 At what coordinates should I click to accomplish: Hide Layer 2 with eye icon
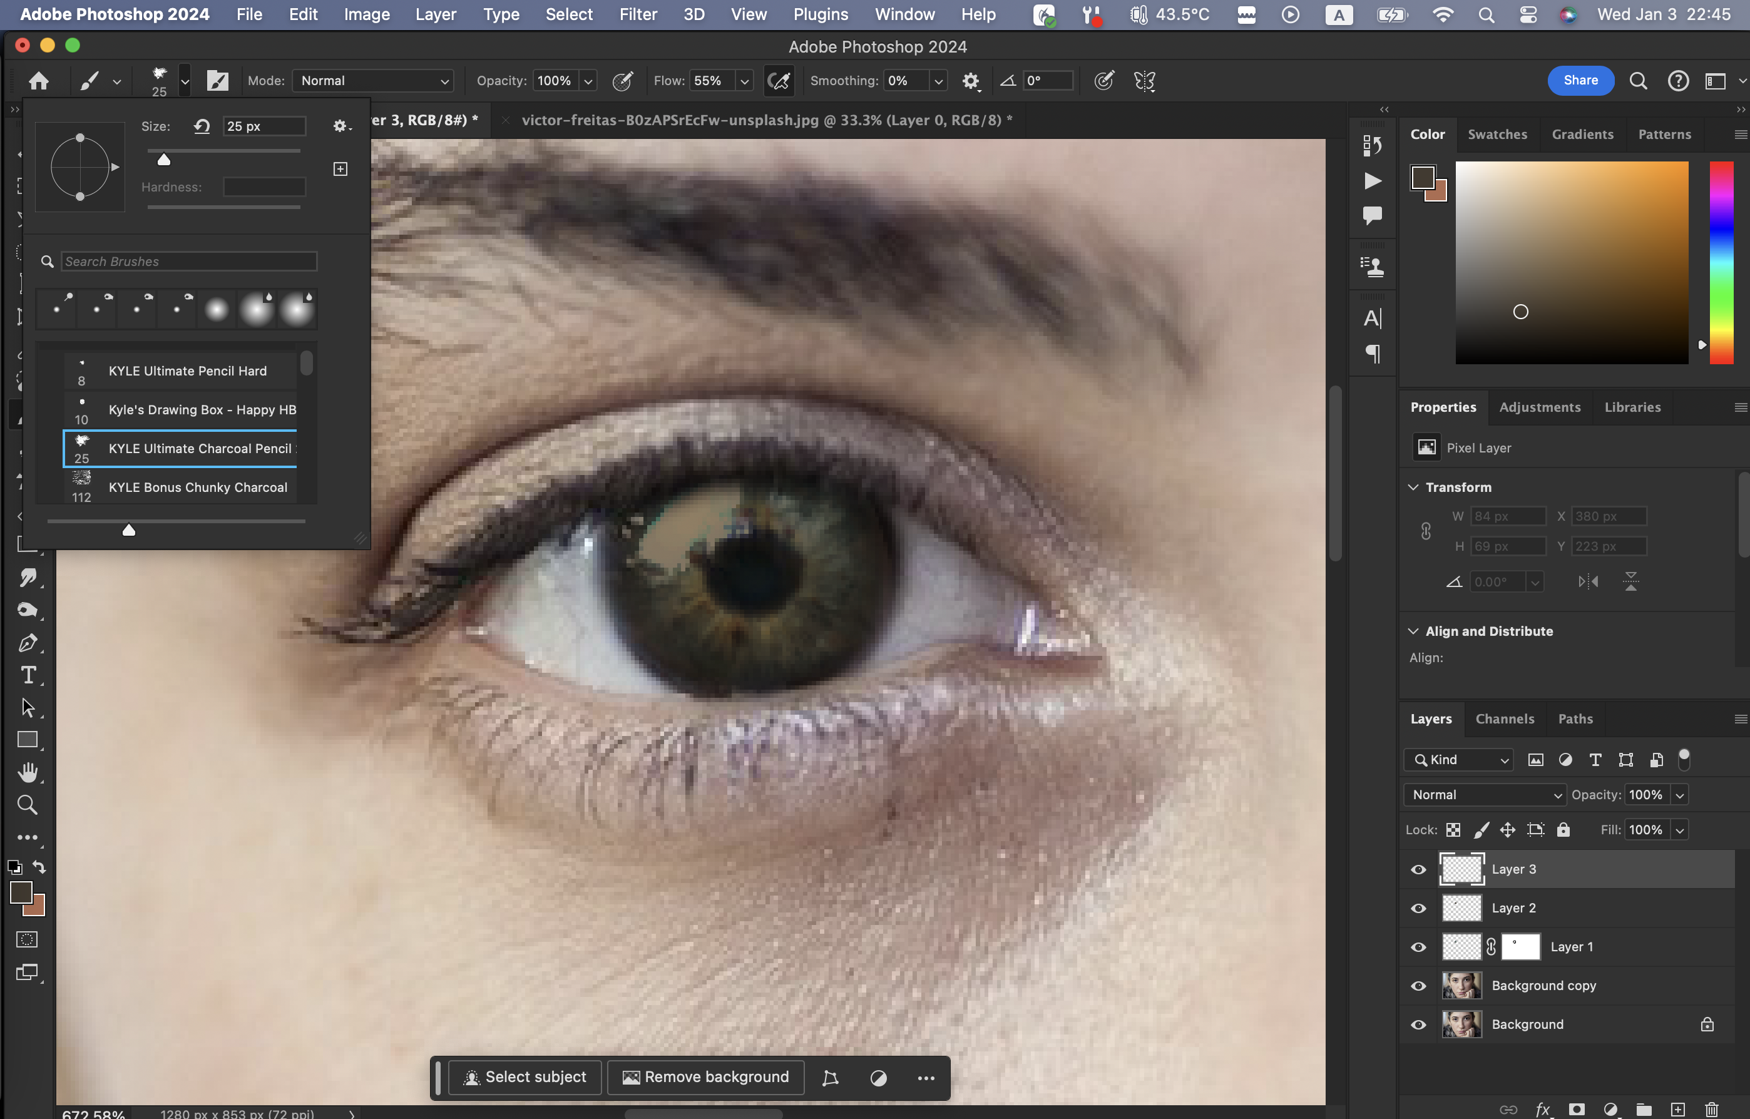pyautogui.click(x=1418, y=908)
